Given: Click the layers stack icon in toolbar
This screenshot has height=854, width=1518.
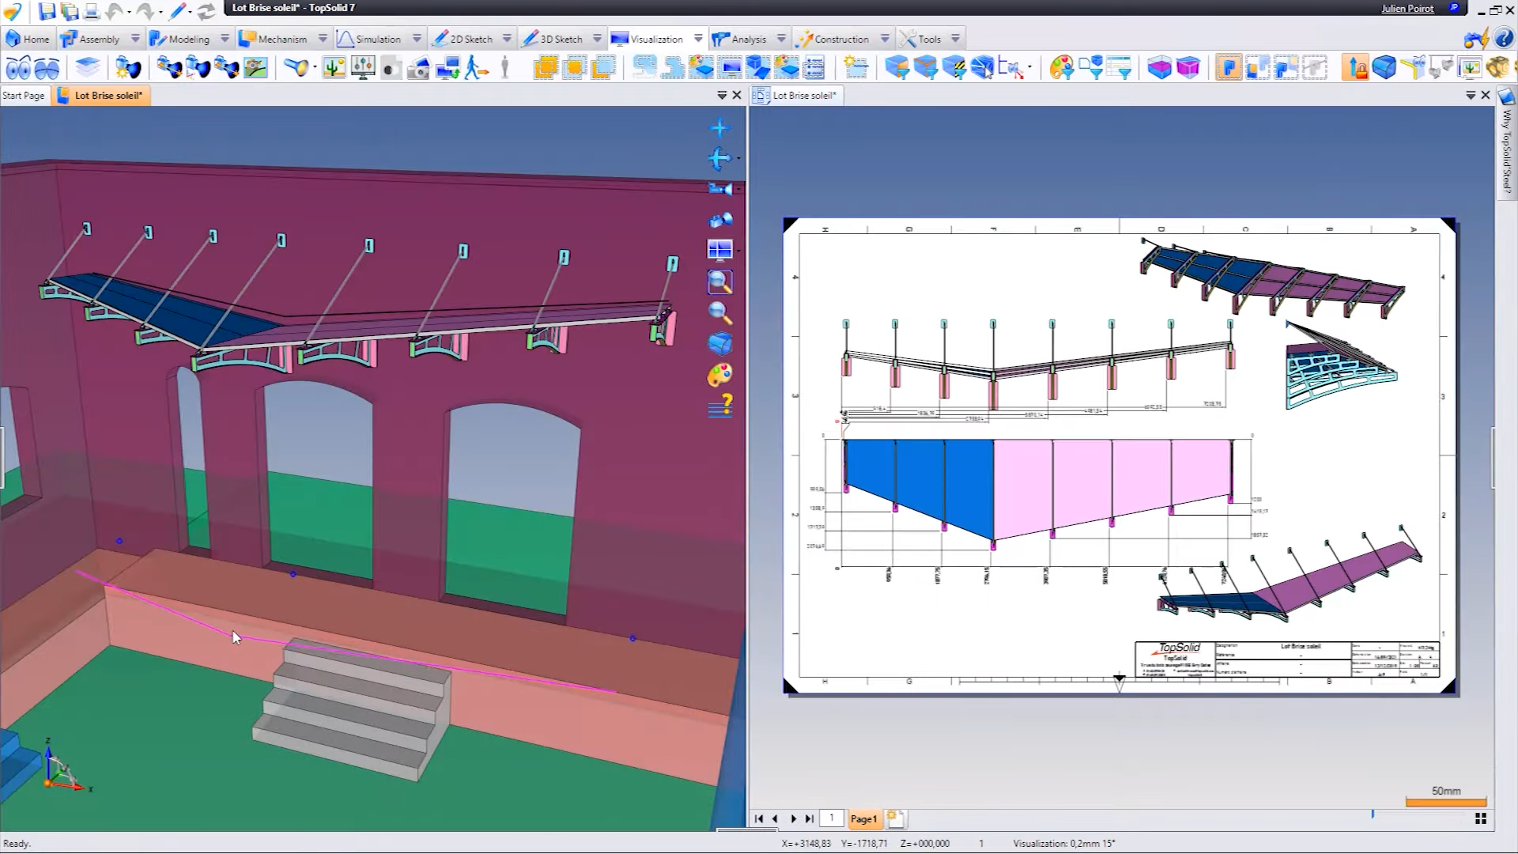Looking at the screenshot, I should coord(88,68).
